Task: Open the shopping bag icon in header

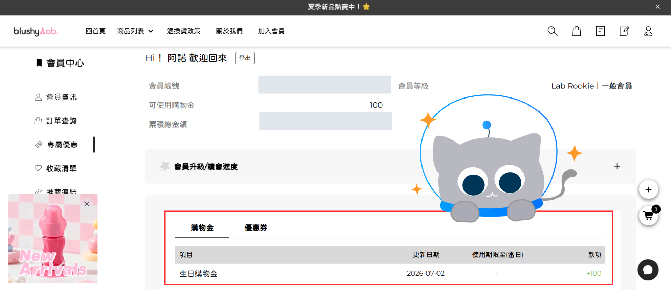Action: (577, 31)
